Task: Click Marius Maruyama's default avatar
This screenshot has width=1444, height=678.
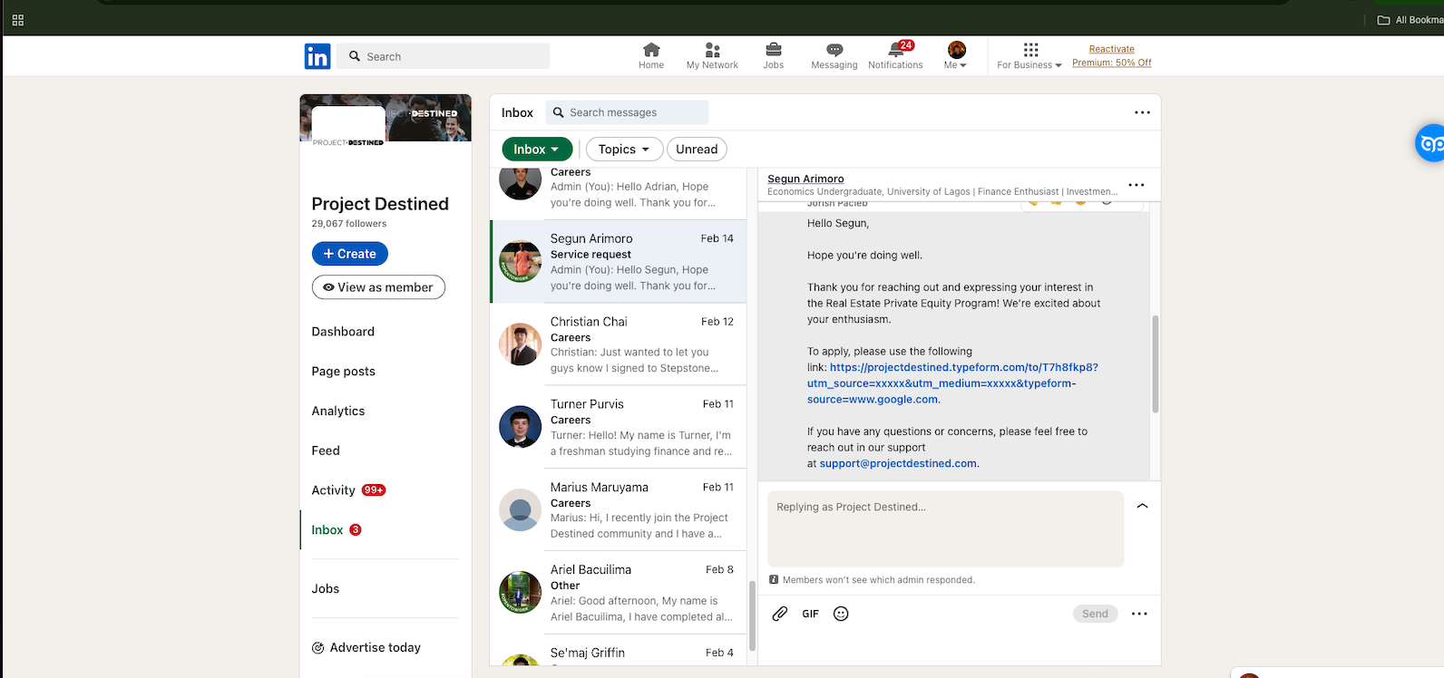Action: (x=521, y=509)
